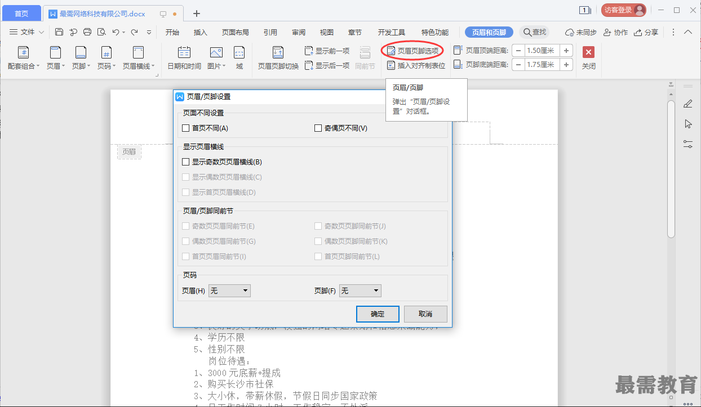Click the 协作 collaboration icon
This screenshot has height=407, width=701.
tap(615, 32)
